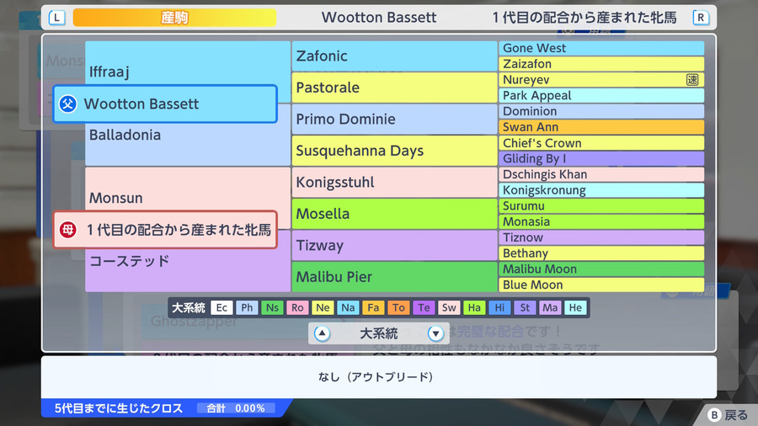Select the Wootton Bassett sire box
This screenshot has height=426, width=758.
(165, 104)
